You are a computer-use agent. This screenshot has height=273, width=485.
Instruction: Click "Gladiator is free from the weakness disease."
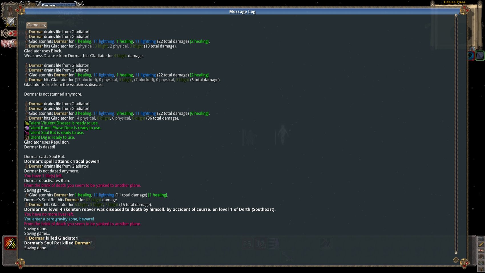pos(64,85)
